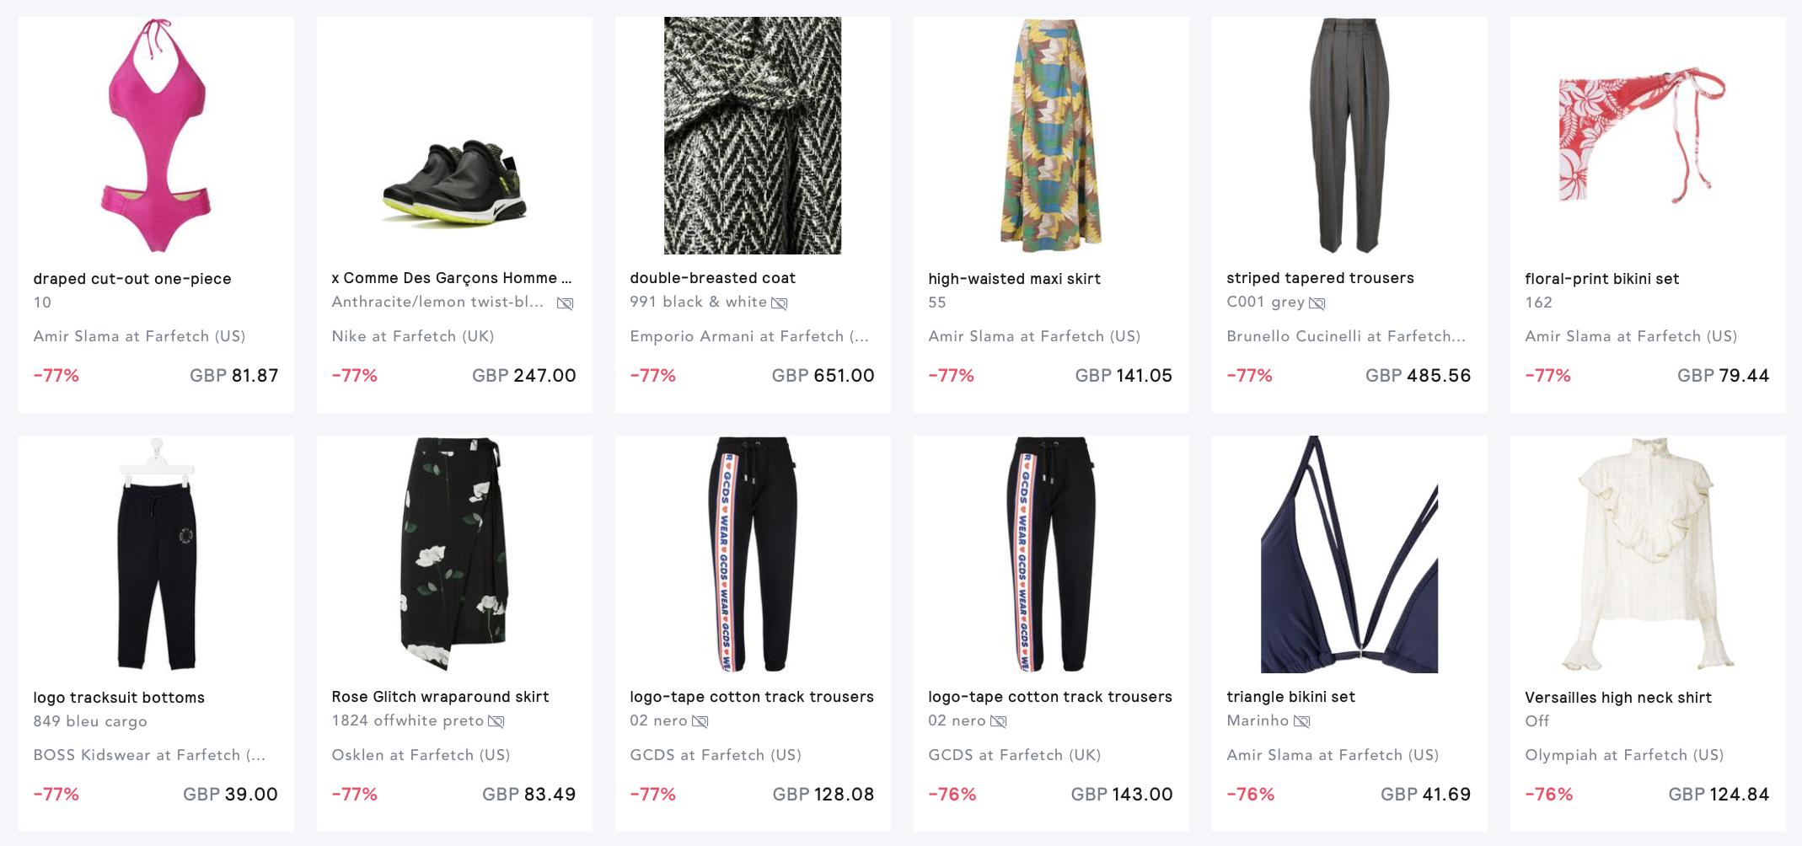Image resolution: width=1802 pixels, height=846 pixels.
Task: Open the triangle bikini set title link
Action: [1290, 697]
